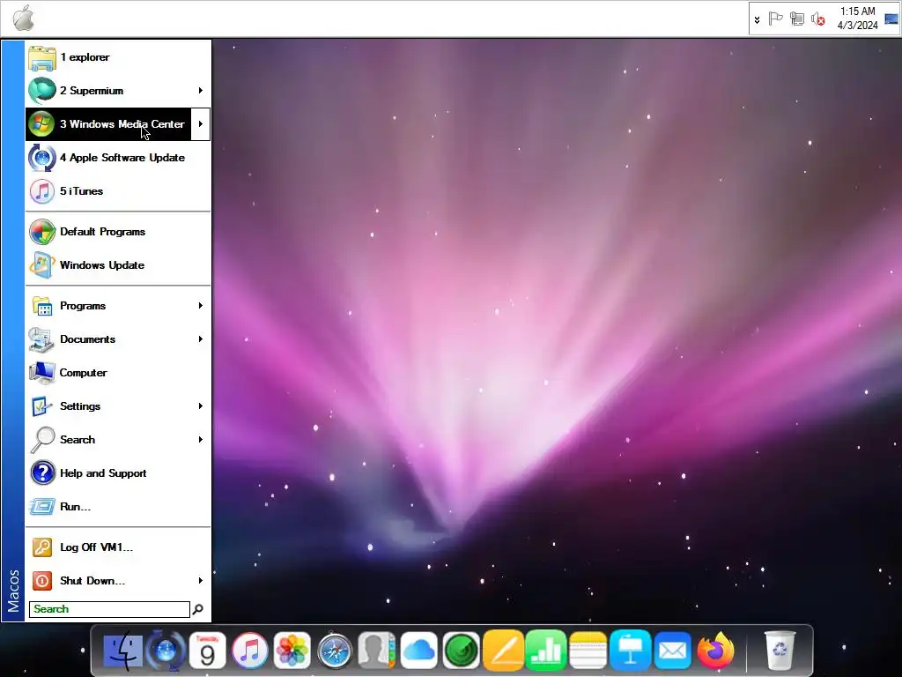Image resolution: width=902 pixels, height=677 pixels.
Task: Open the Recycle Bin trash in dock
Action: coord(780,651)
